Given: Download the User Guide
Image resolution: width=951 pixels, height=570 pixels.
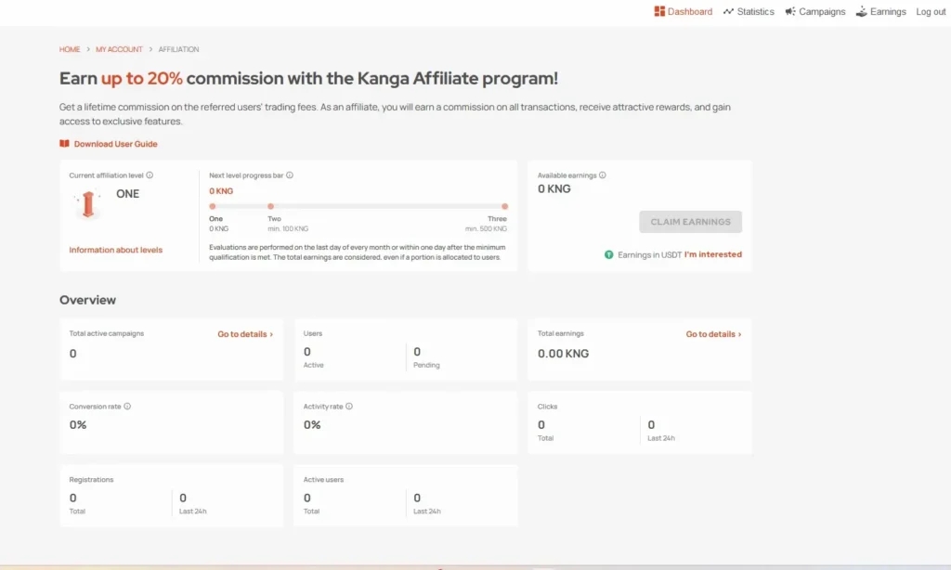Looking at the screenshot, I should tap(109, 144).
